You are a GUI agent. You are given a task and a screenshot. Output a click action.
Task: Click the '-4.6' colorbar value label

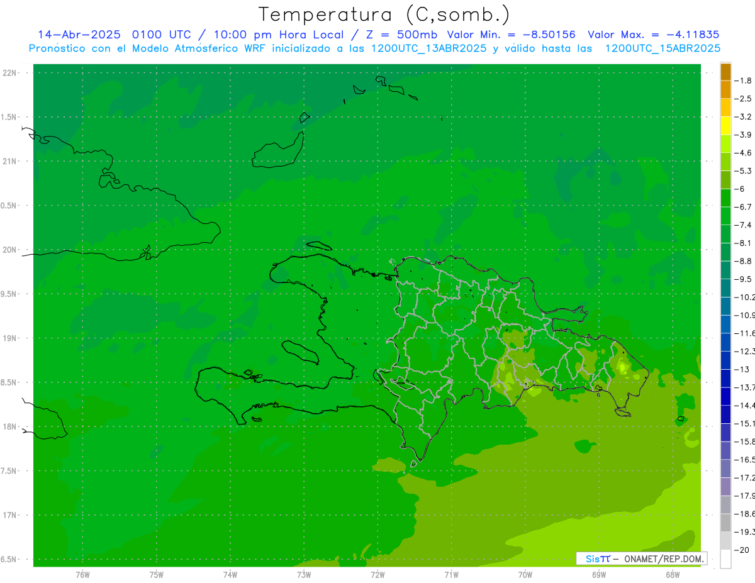[x=743, y=153]
